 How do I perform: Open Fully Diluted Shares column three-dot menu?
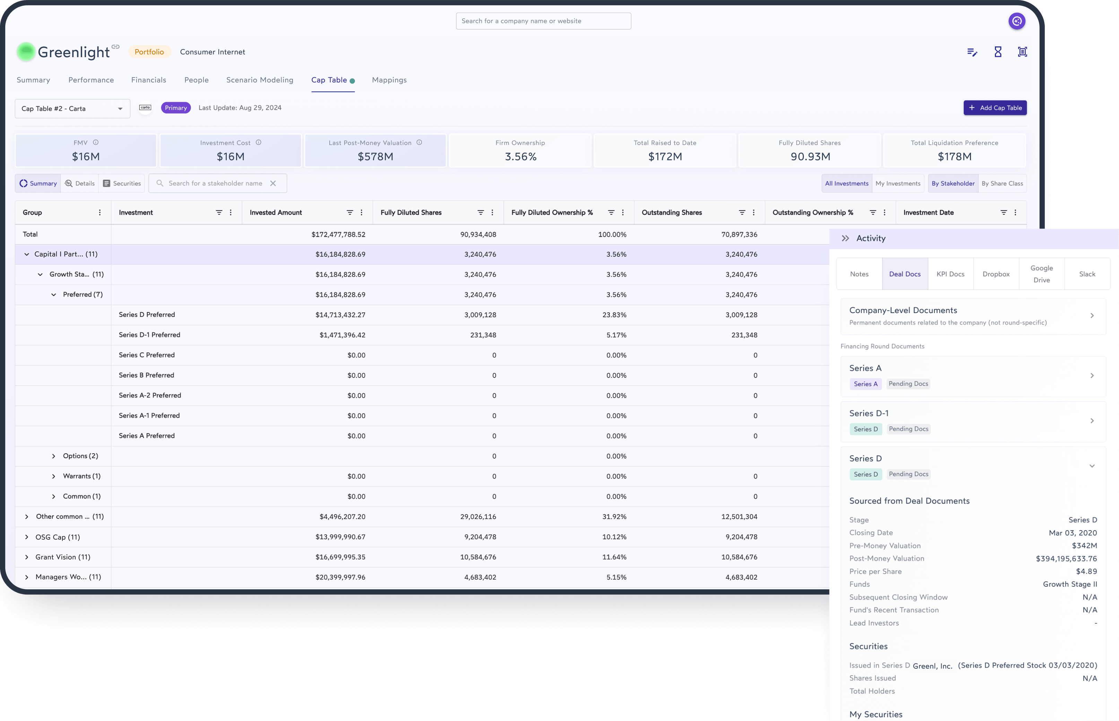click(492, 213)
